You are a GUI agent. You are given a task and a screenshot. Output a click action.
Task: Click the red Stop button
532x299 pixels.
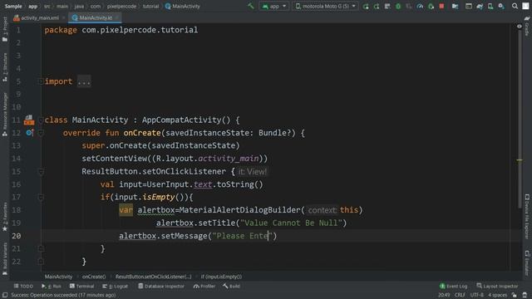point(441,6)
